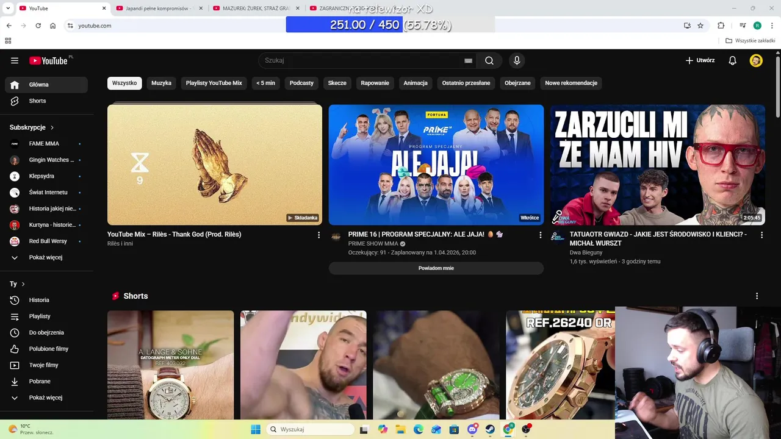Select the Nowe rekomendacje chip

pos(571,83)
